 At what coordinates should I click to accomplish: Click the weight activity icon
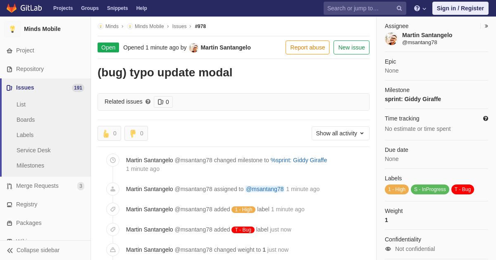pyautogui.click(x=113, y=250)
